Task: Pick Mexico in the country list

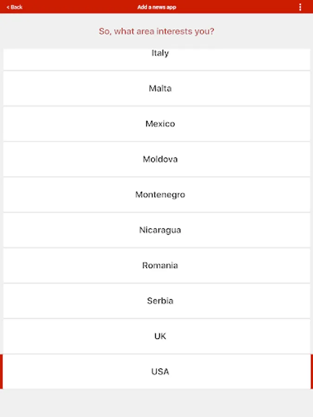Action: coord(160,124)
